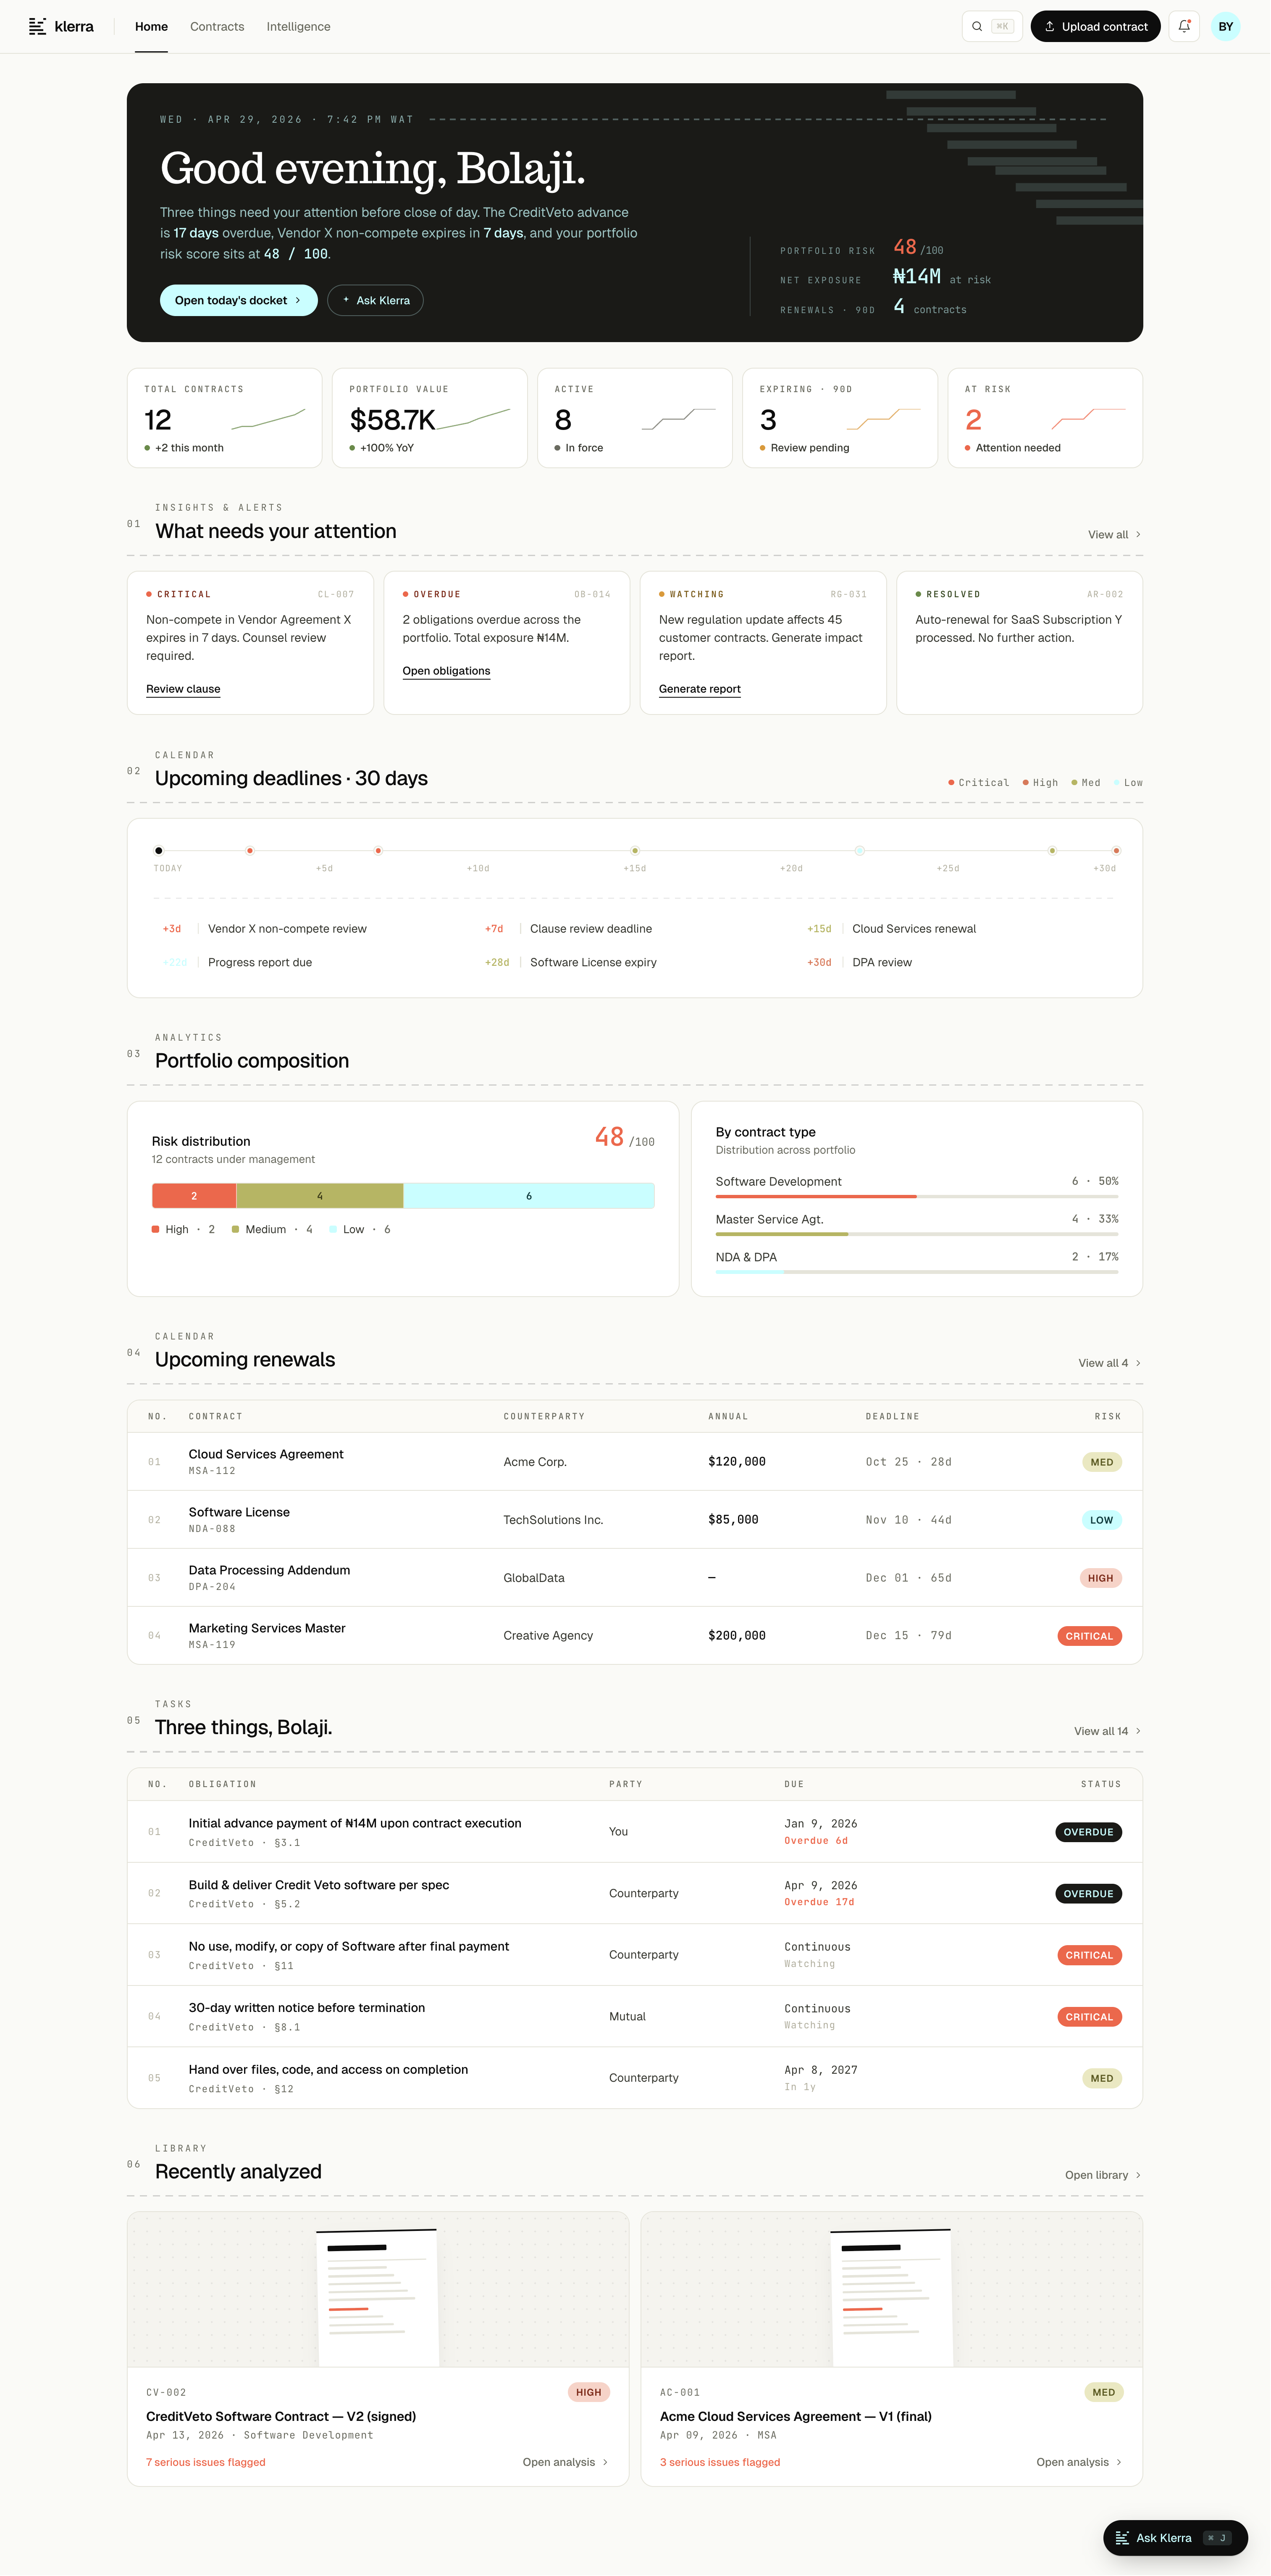The width and height of the screenshot is (1271, 2576).
Task: Open the notifications bell
Action: pyautogui.click(x=1184, y=27)
